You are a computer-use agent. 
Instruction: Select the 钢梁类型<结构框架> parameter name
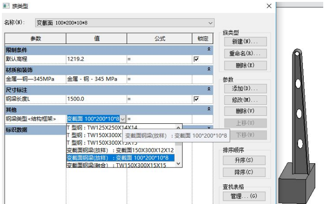(x=31, y=119)
